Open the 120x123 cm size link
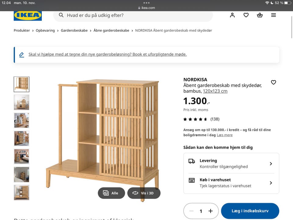This screenshot has width=293, height=220. tap(215, 91)
